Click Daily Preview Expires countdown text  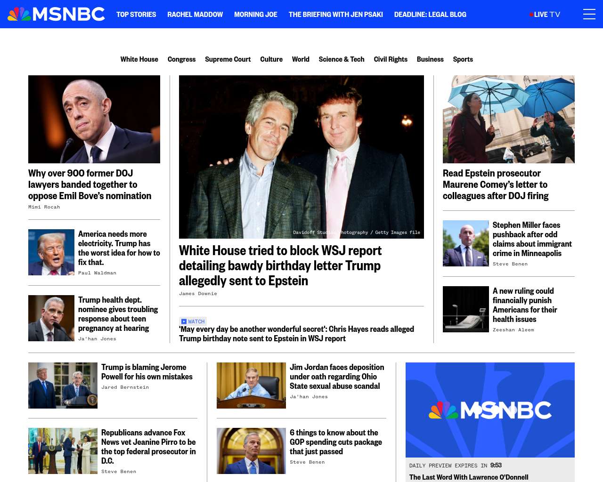455,466
